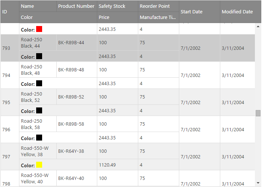Sort by the Modified Date header
Viewport: 262px width, 187px height.
click(238, 12)
